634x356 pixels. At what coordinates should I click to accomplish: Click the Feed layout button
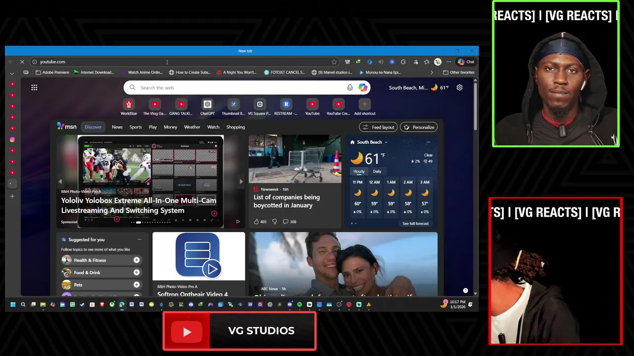378,127
